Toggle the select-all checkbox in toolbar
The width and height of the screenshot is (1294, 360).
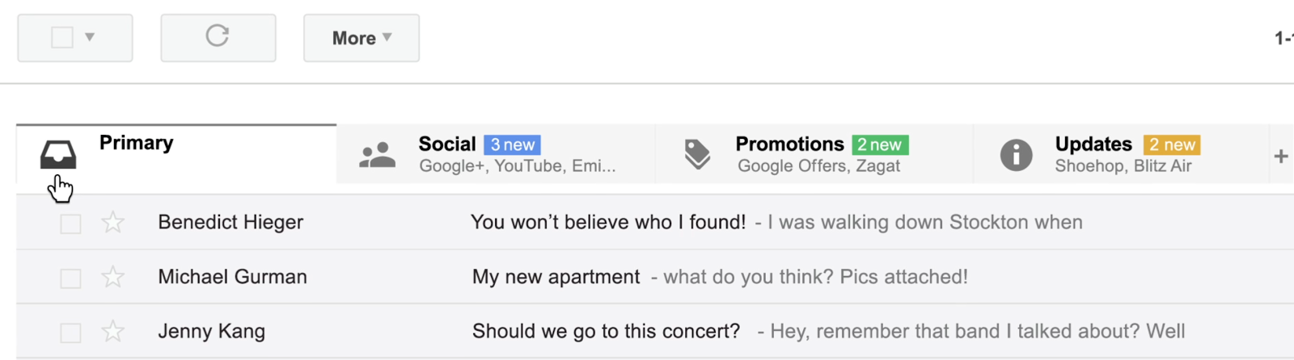pyautogui.click(x=62, y=37)
